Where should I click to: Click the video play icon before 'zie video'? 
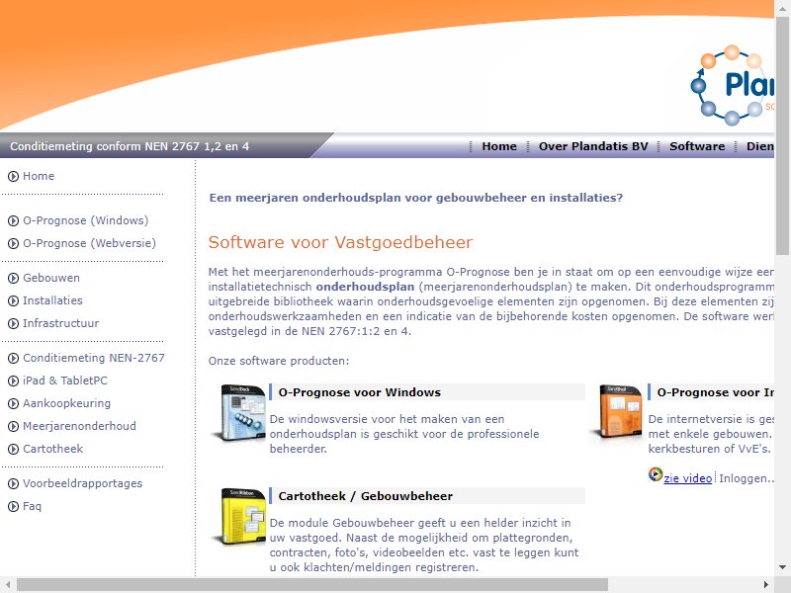[x=655, y=474]
